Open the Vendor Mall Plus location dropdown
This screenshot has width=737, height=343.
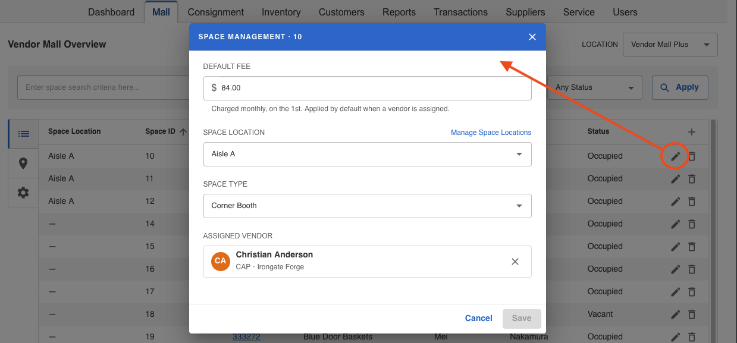pyautogui.click(x=670, y=45)
